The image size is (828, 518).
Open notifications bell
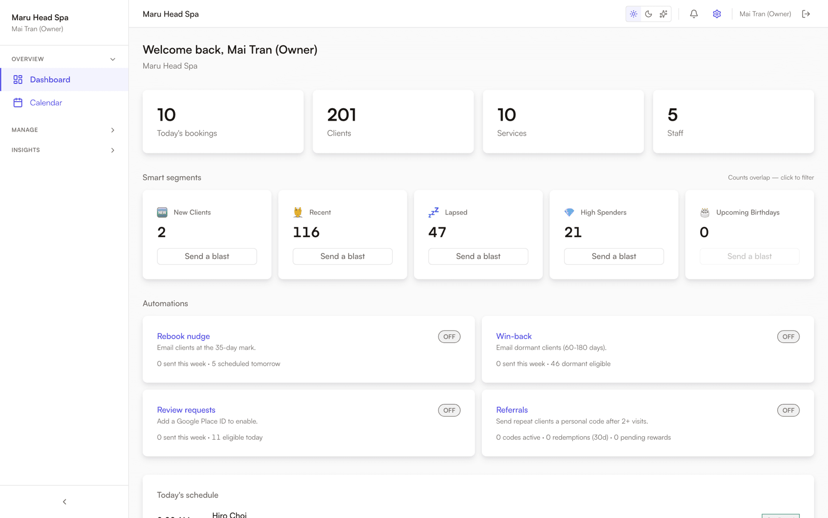(x=694, y=14)
